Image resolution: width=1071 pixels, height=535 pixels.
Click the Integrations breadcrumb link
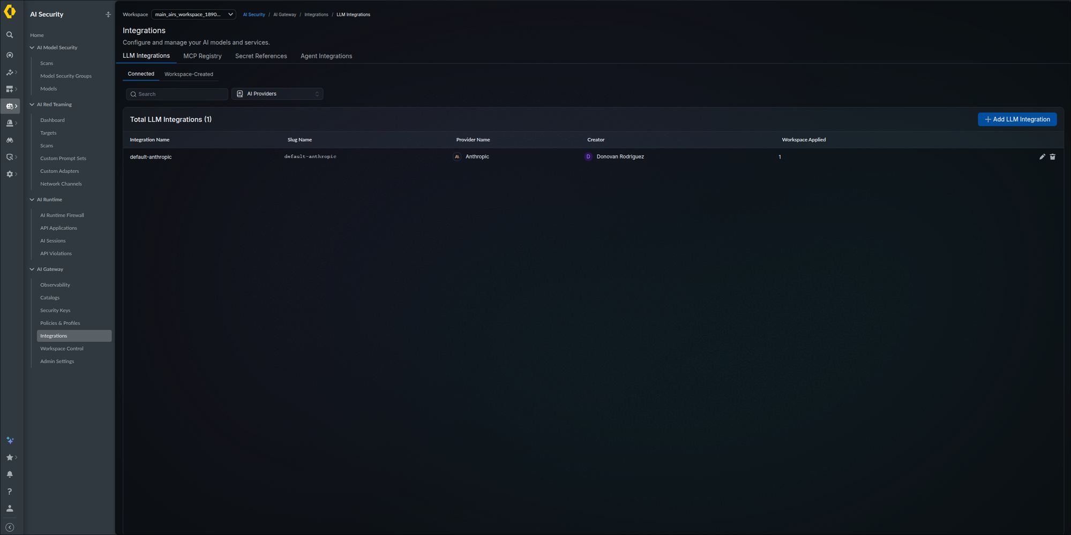[x=316, y=14]
